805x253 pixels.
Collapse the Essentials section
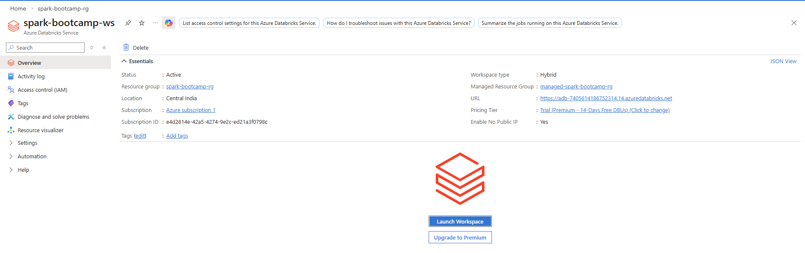[x=124, y=61]
